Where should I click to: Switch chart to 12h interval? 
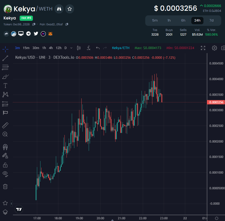(58, 48)
